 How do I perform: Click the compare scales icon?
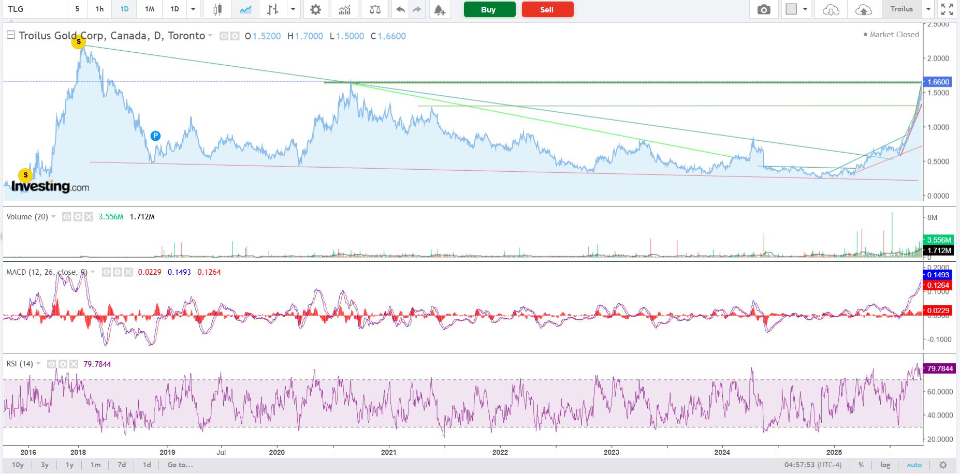pyautogui.click(x=375, y=9)
